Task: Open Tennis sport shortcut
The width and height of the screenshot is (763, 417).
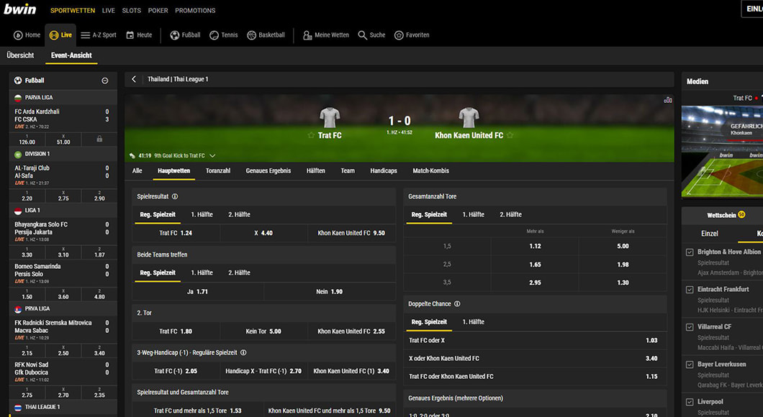Action: pos(214,35)
